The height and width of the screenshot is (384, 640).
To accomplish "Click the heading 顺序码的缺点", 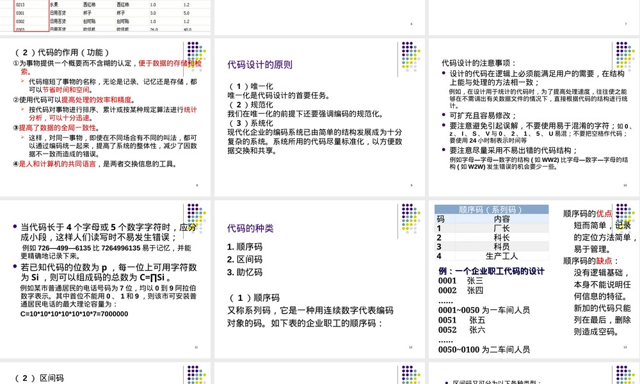I will click(x=591, y=260).
